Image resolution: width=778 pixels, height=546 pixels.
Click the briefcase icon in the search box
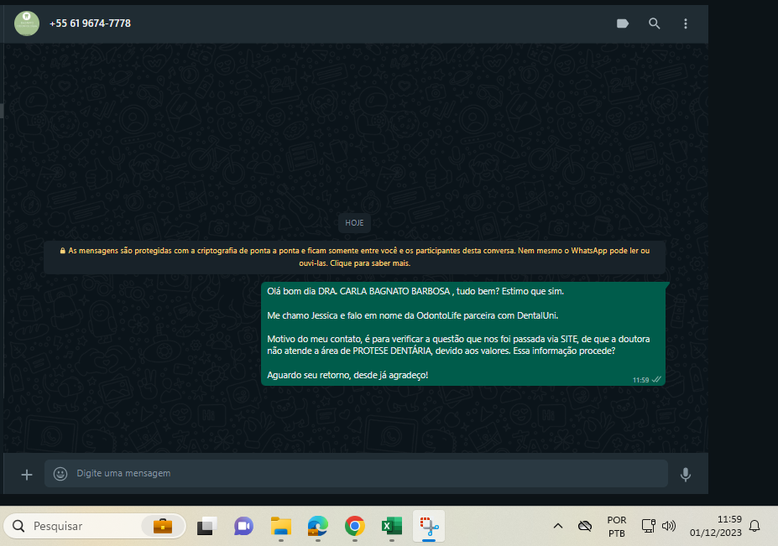163,526
